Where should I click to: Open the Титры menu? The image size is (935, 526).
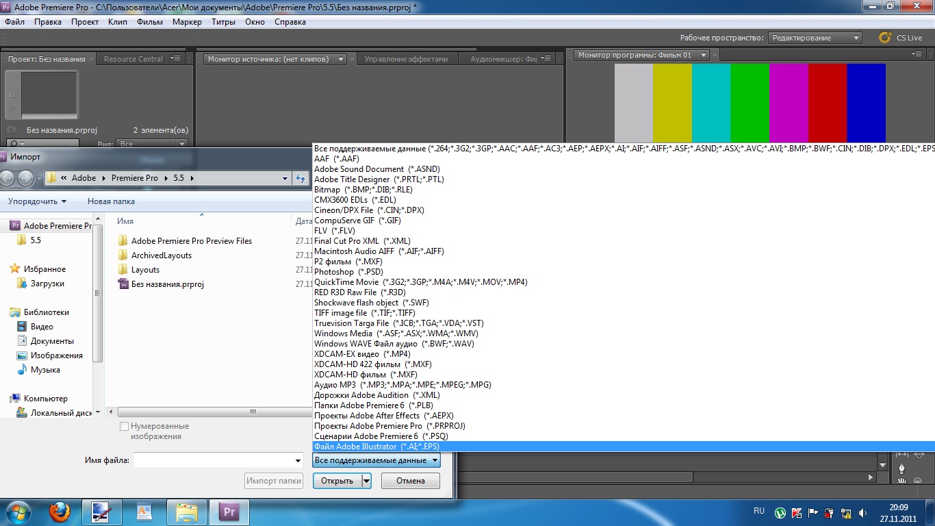click(x=224, y=22)
